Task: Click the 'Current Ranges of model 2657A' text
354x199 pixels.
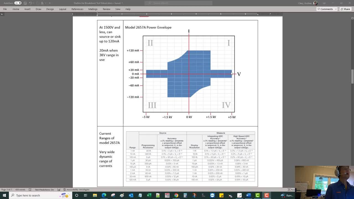Action: [109, 138]
